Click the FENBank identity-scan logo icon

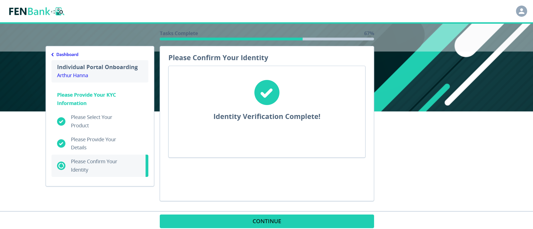(x=58, y=11)
